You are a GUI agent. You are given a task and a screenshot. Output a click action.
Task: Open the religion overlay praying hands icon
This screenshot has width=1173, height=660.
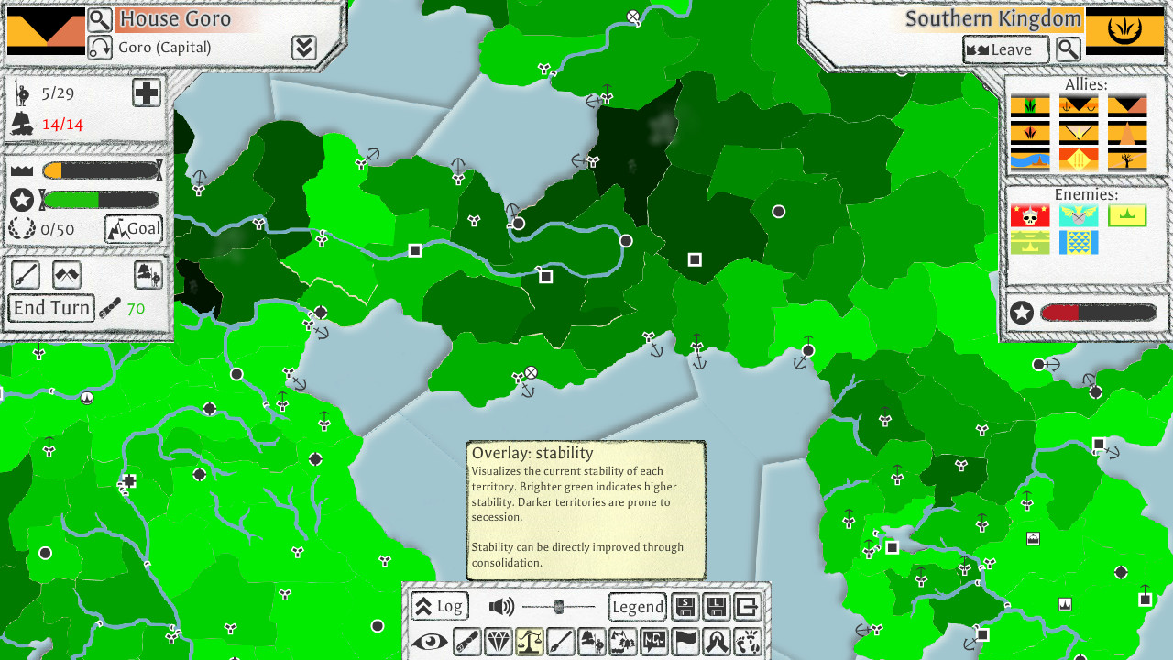click(718, 641)
